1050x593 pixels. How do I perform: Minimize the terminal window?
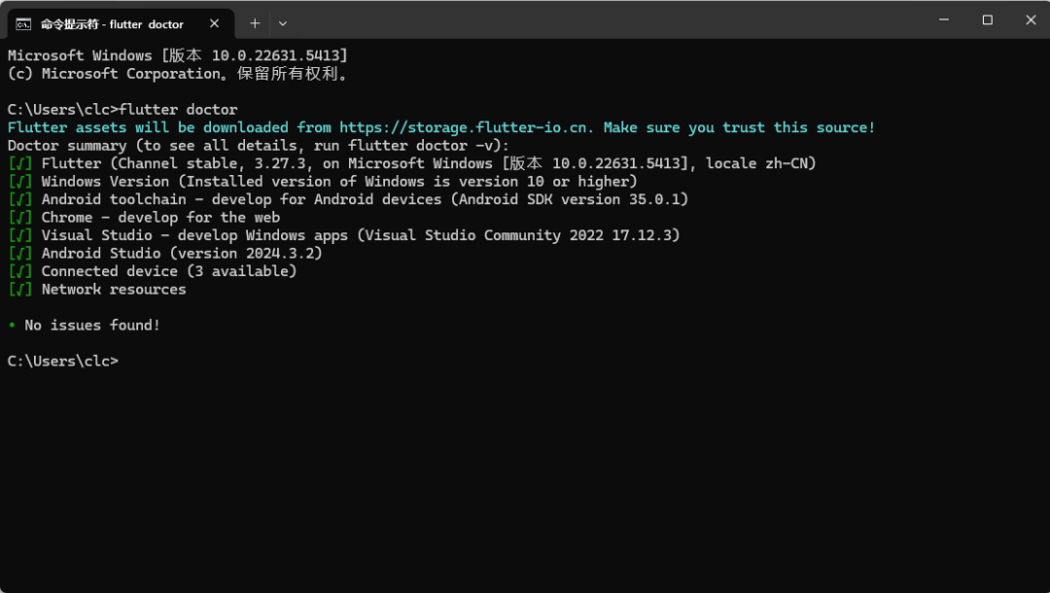tap(943, 19)
